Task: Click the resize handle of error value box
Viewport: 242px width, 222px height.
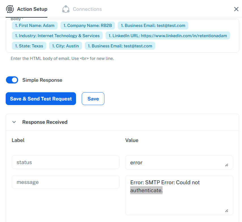Action: [226, 165]
